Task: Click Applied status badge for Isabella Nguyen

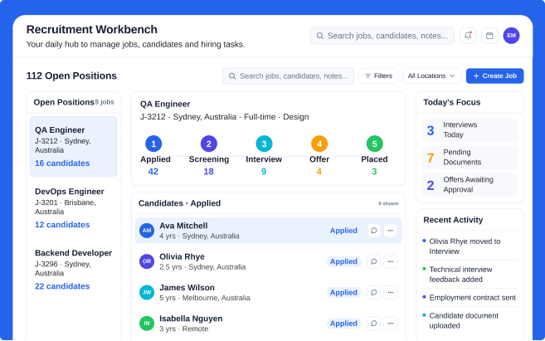Action: pyautogui.click(x=343, y=324)
